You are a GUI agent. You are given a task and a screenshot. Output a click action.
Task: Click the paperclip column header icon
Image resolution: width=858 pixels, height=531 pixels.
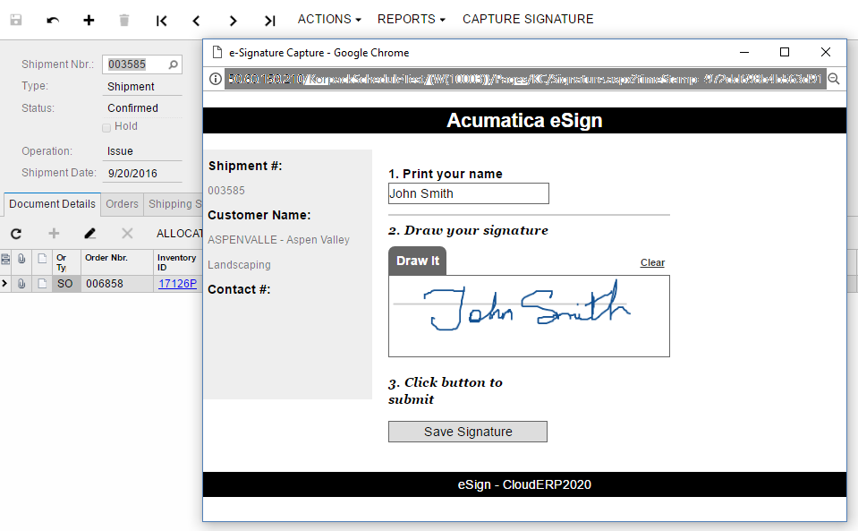click(x=21, y=259)
